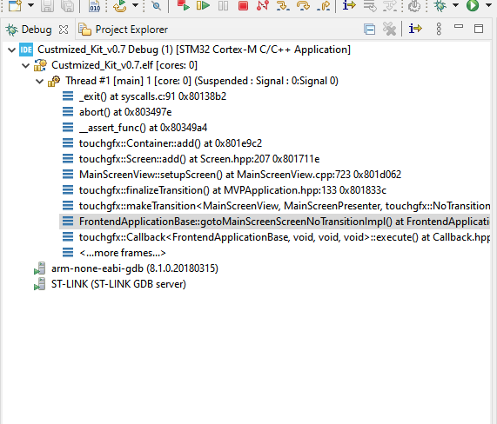Viewport: 497px width, 424px height.
Task: Open the New dropdown arrow
Action: (31, 5)
